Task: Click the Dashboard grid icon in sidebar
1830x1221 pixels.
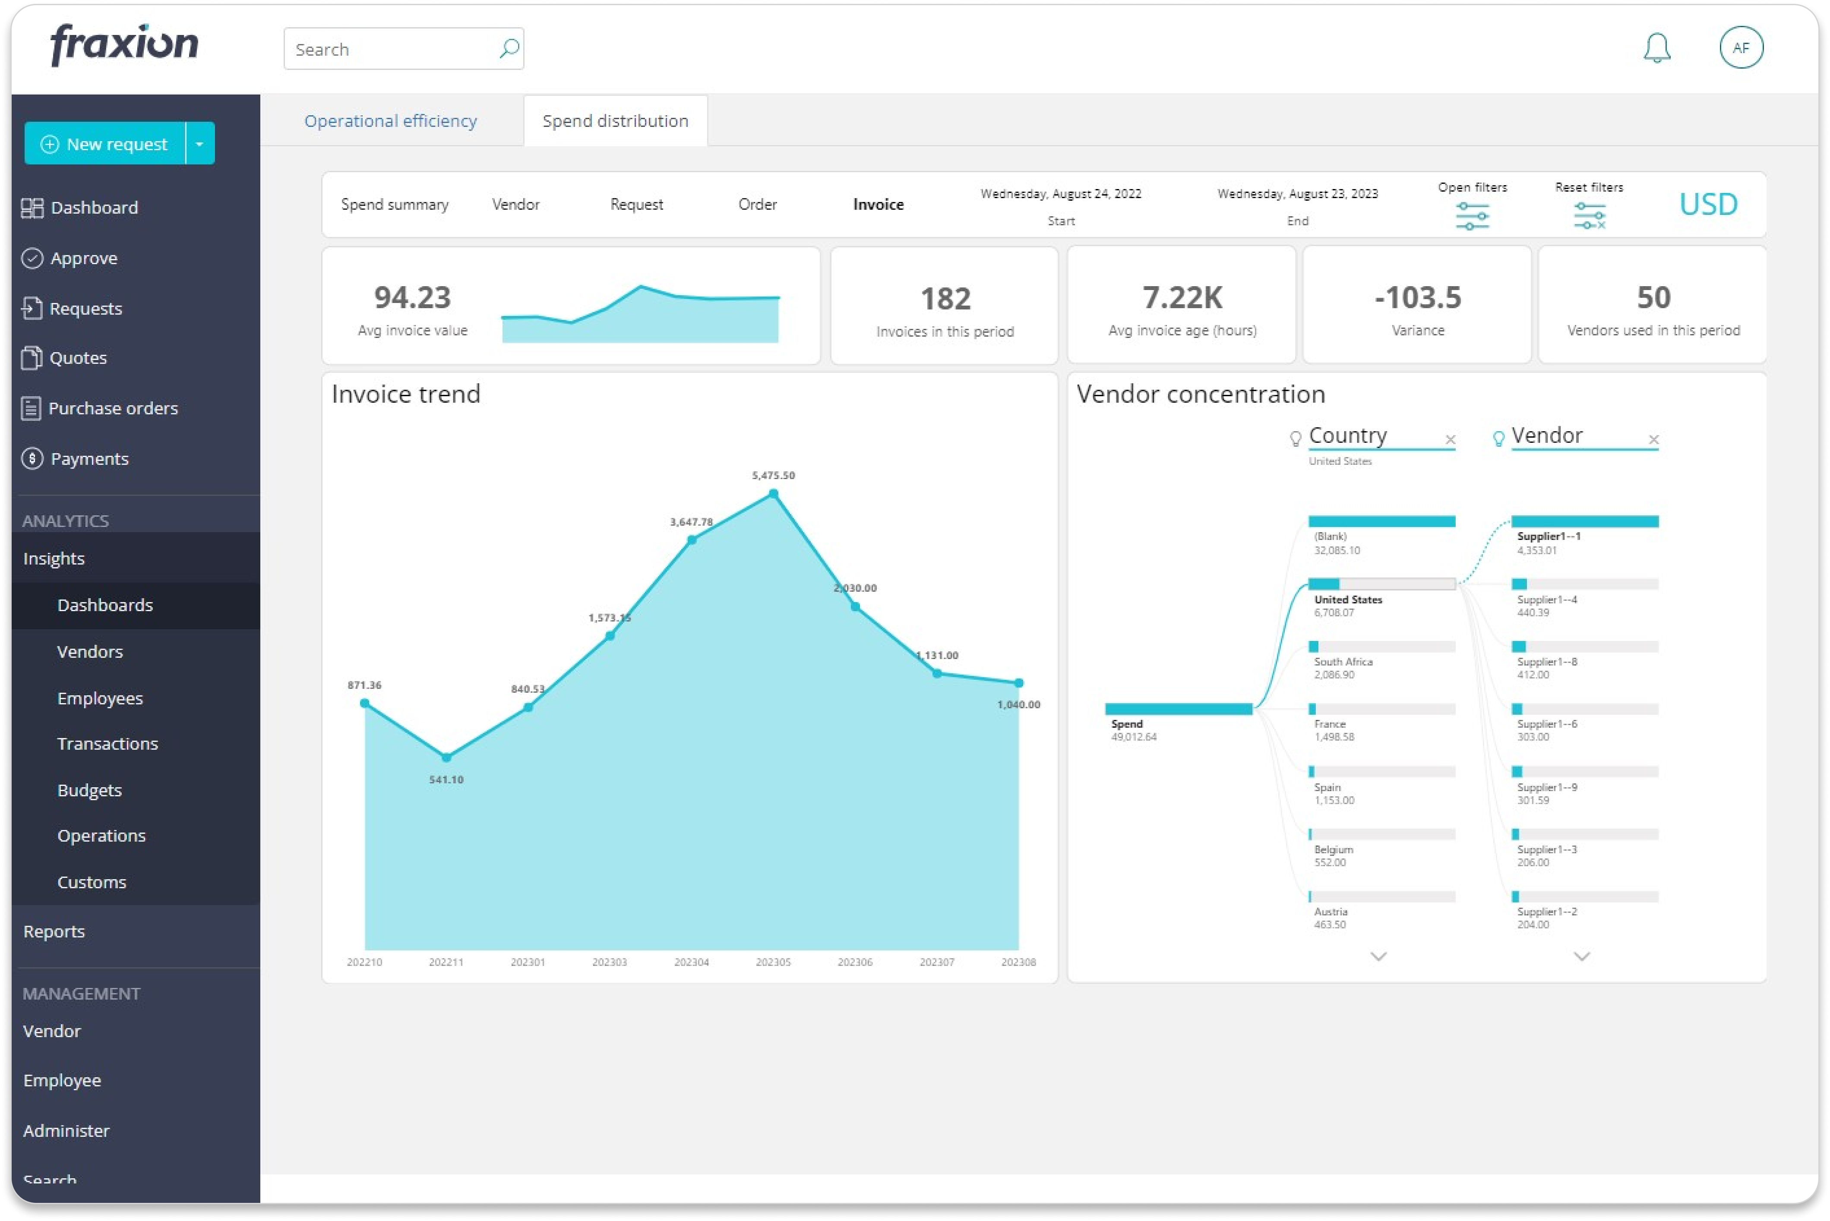Action: point(32,208)
